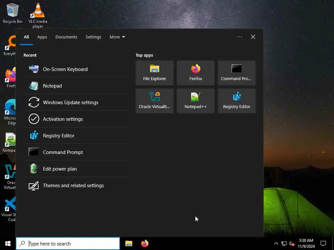Screen dimensions: 334x250
Task: Switch to the Documents search tab
Action: coord(67,37)
